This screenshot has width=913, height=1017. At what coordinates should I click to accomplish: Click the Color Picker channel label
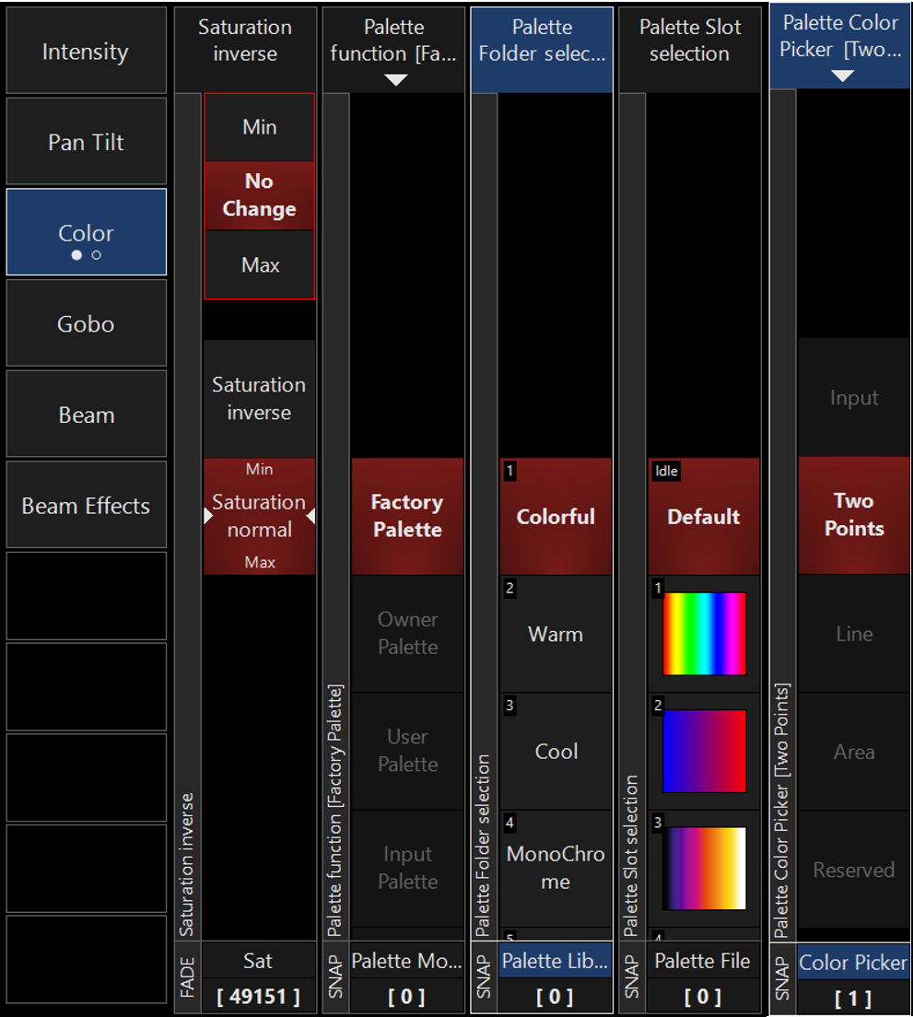pyautogui.click(x=853, y=963)
